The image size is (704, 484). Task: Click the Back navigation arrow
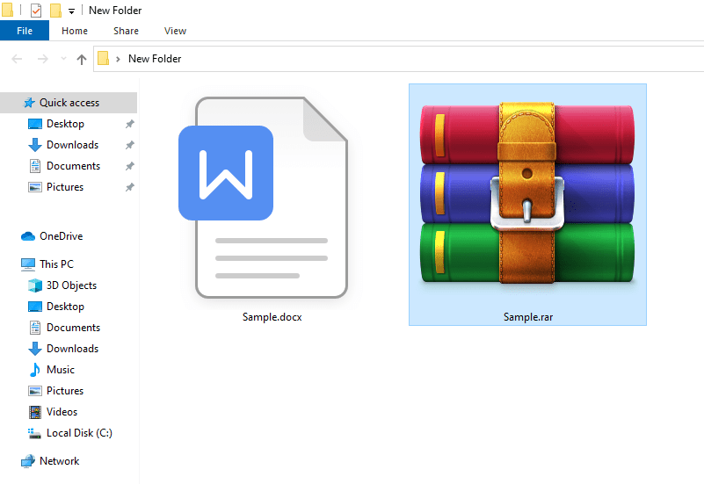(x=17, y=59)
